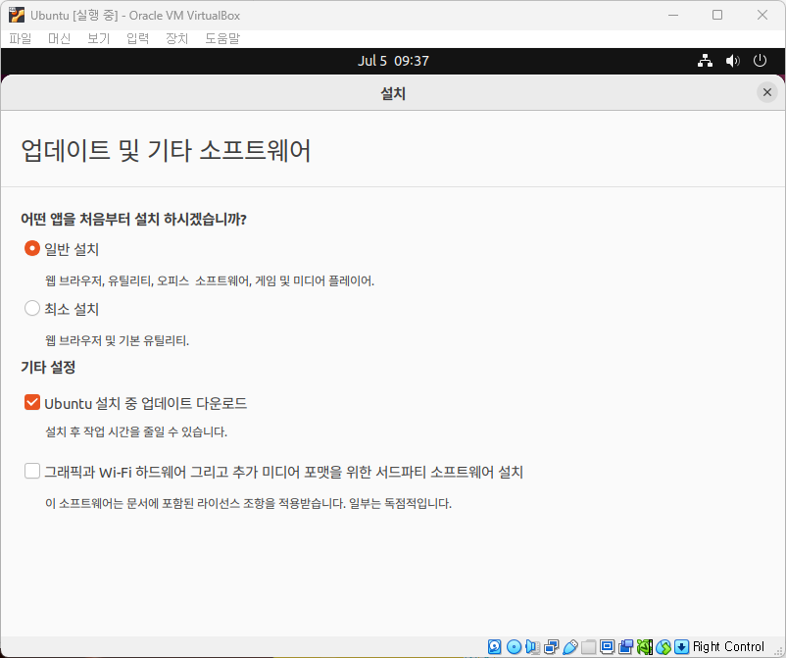The height and width of the screenshot is (658, 786).
Task: Open the 장치 menu
Action: tap(177, 38)
